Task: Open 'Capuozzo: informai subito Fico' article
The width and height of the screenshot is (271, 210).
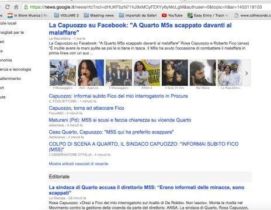Action: (x=119, y=96)
